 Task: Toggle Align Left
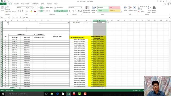click(39, 11)
